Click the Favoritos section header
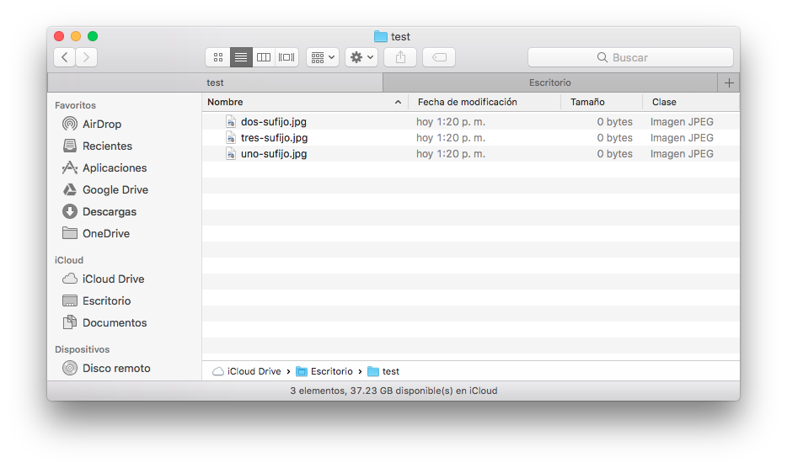Viewport: 787px width, 468px height. (x=75, y=105)
